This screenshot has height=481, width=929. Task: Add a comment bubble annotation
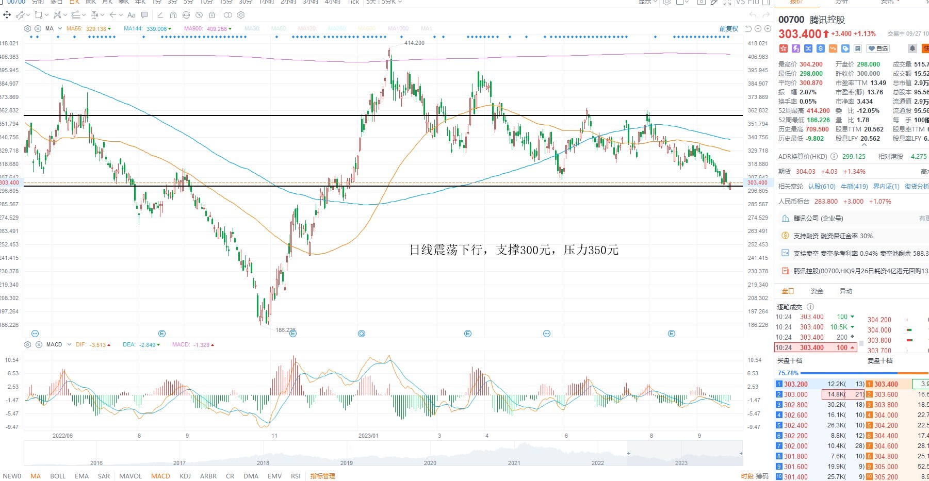tap(144, 15)
